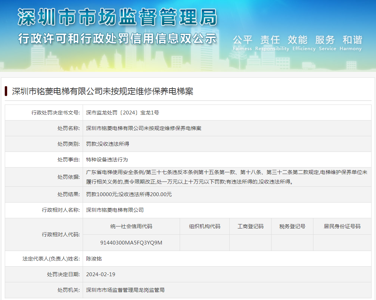Click the 处罚依据 legal basis paragraph

227,177
